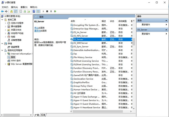This screenshot has height=117, width=169.
Task: Open the 查看(V) menu
Action: pos(24,7)
